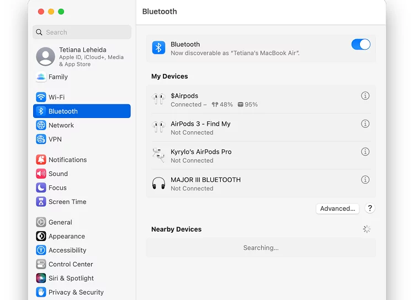Select the $Airpods device name
This screenshot has width=414, height=300.
pyautogui.click(x=184, y=96)
